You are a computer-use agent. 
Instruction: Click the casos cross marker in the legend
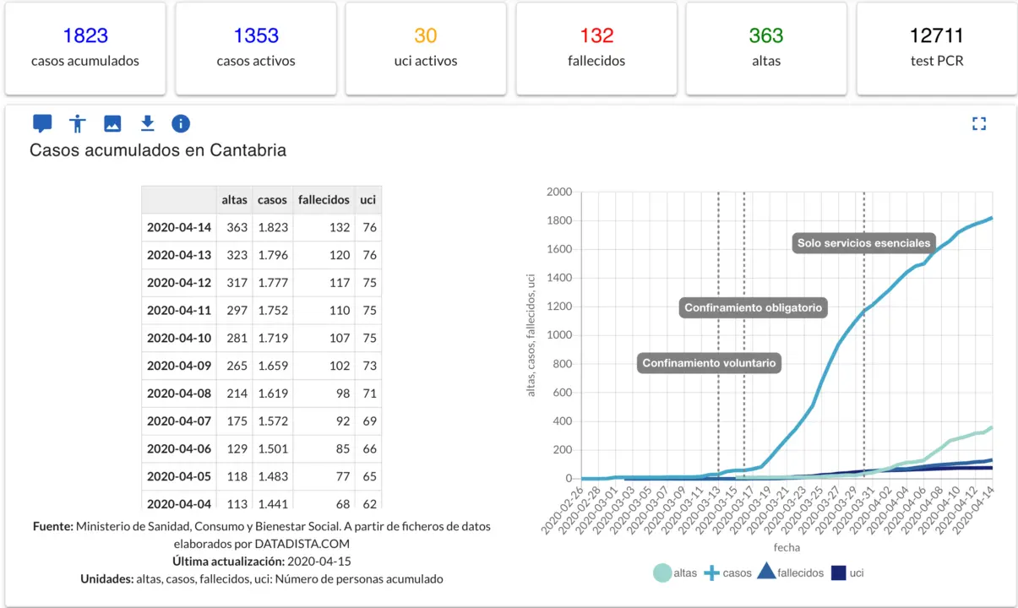(714, 572)
